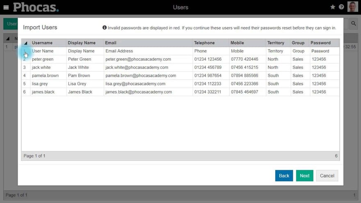Click the Import Users dialog title
The width and height of the screenshot is (361, 203).
point(40,27)
